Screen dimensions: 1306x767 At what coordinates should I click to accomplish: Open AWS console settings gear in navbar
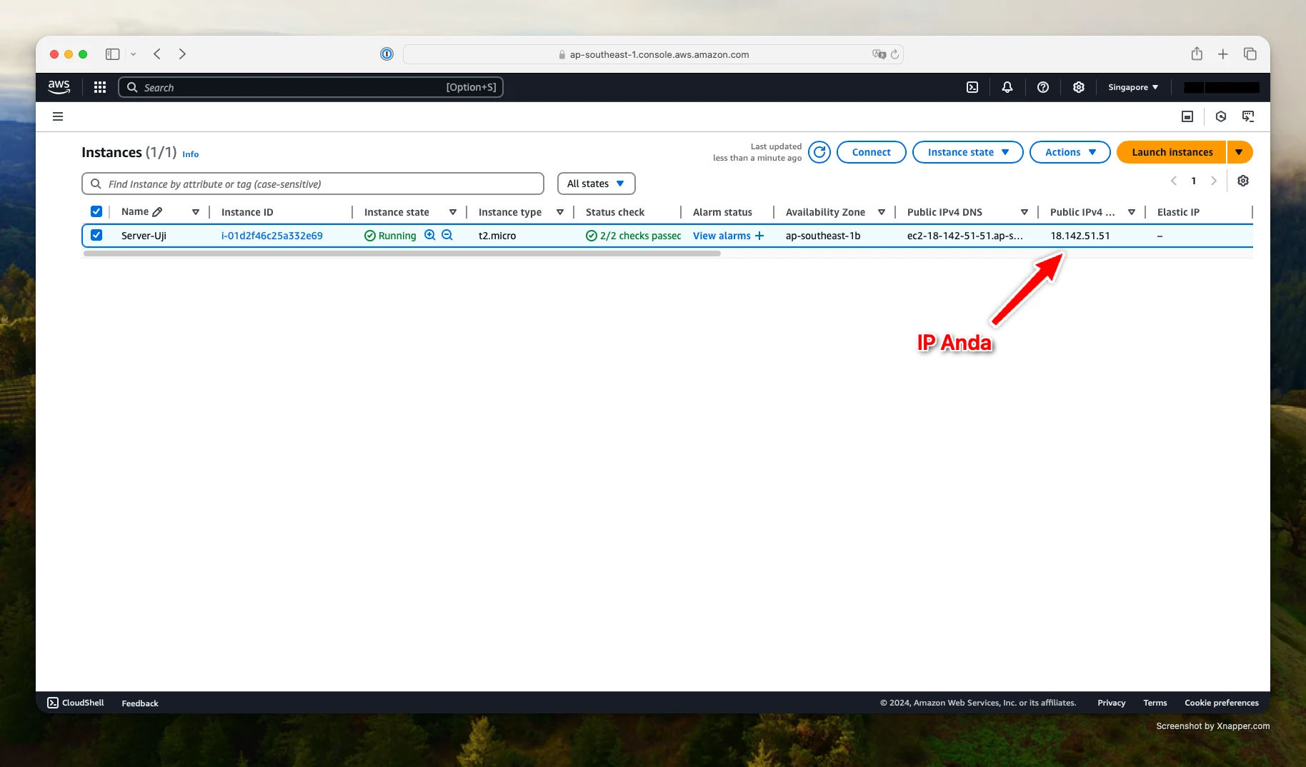1079,87
